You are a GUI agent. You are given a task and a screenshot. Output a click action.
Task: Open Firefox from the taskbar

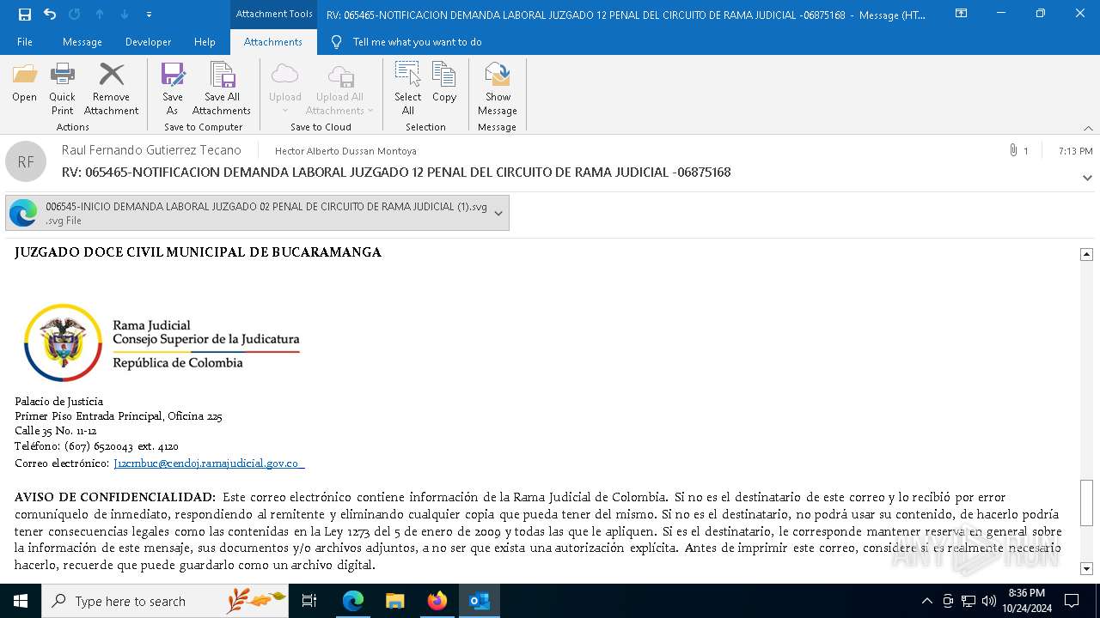[x=437, y=601]
